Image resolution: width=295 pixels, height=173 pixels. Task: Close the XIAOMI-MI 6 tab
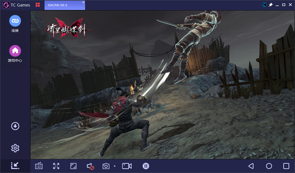coord(83,2)
